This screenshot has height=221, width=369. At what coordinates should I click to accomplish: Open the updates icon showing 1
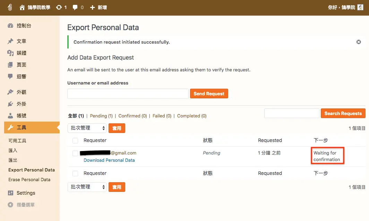pyautogui.click(x=59, y=8)
